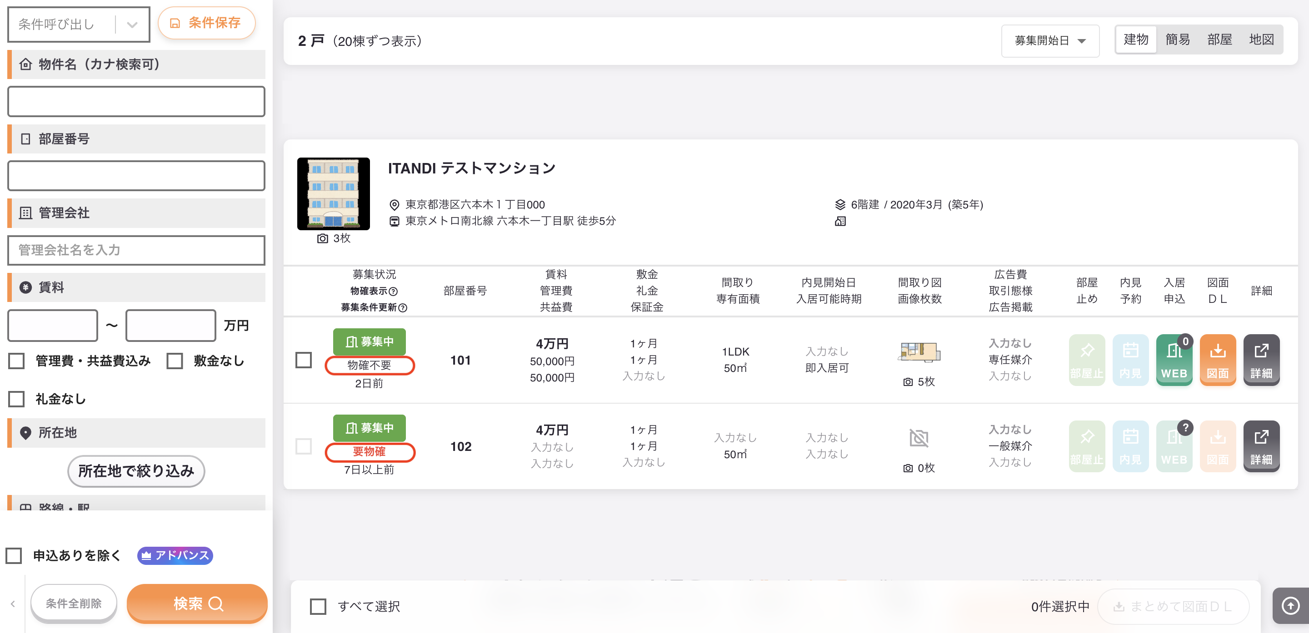Switch to 簡易 view tab
Image resolution: width=1309 pixels, height=633 pixels.
(x=1177, y=40)
